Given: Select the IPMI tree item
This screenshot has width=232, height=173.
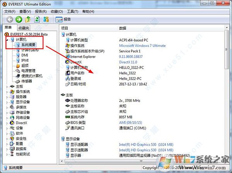Looking at the screenshot, I should (25, 60).
